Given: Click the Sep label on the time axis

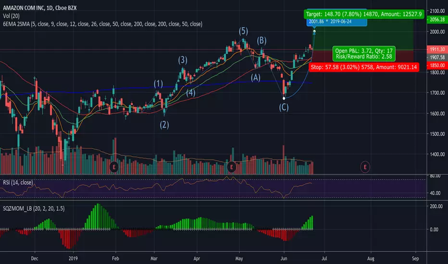Looking at the screenshot, I should tap(415, 259).
